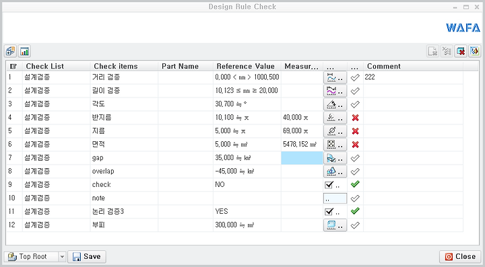Click the Part Name column header

186,67
